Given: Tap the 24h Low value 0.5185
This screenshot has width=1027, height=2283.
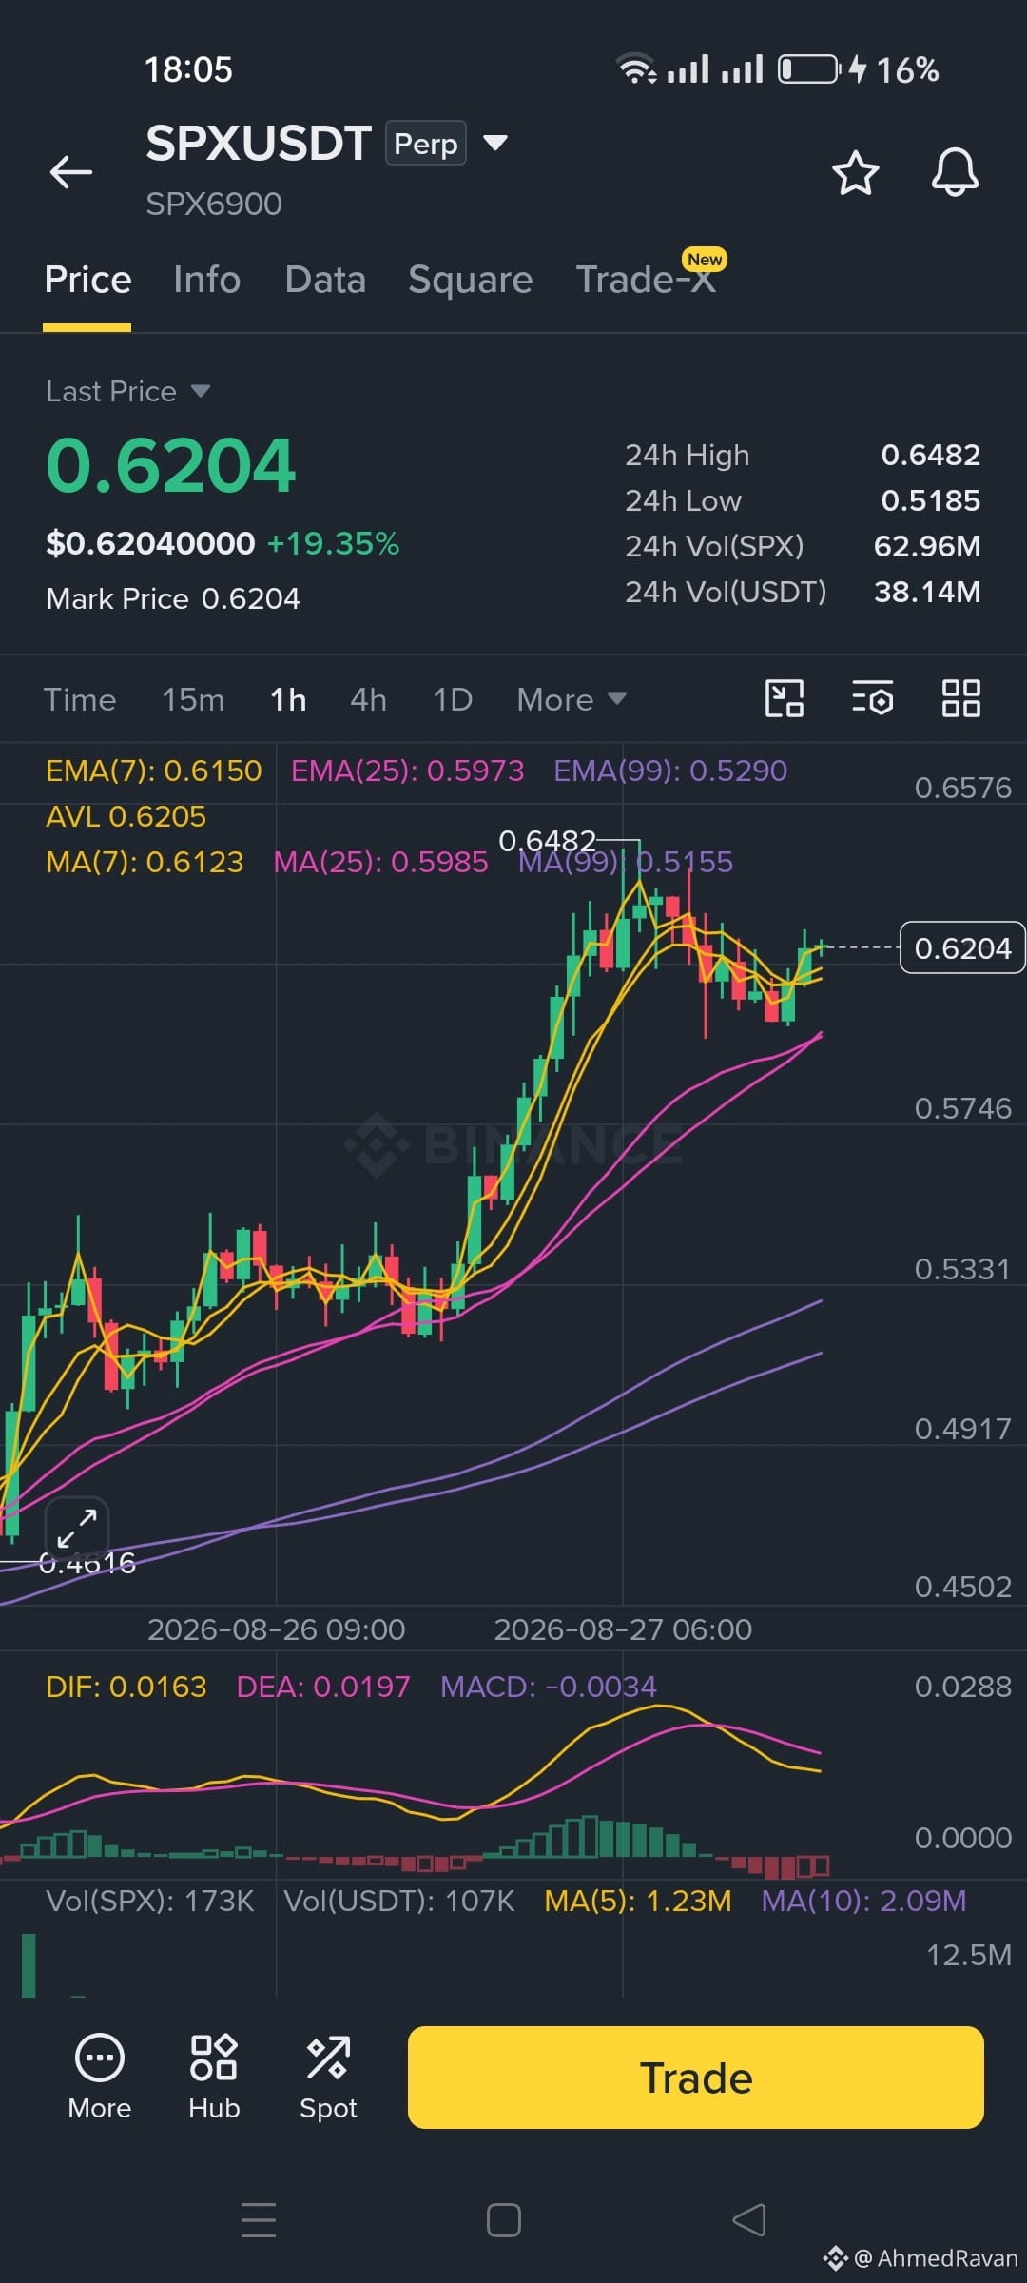Looking at the screenshot, I should coord(931,500).
